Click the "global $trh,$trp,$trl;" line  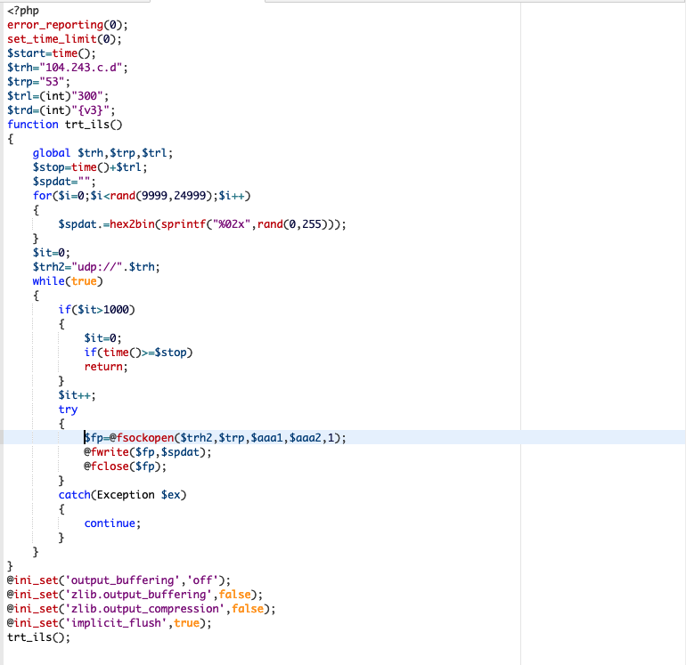(x=102, y=153)
